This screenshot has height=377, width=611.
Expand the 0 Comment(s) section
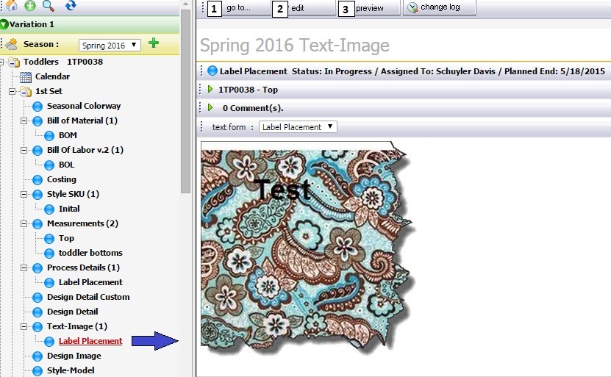click(210, 107)
